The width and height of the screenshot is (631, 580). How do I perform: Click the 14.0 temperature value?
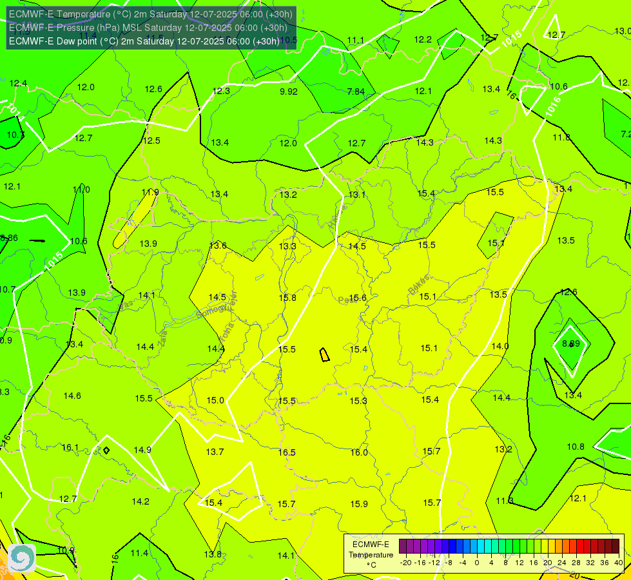500,346
